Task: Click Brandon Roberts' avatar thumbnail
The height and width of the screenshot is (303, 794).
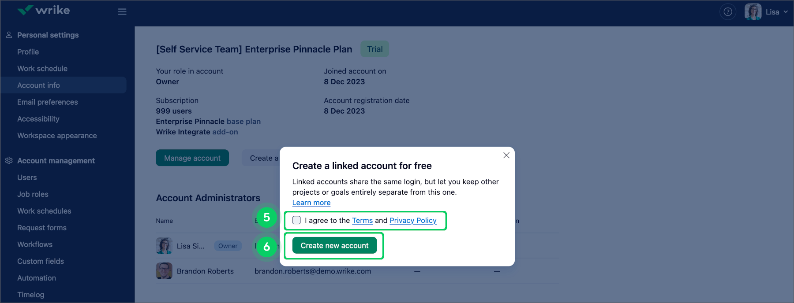Action: coord(164,271)
